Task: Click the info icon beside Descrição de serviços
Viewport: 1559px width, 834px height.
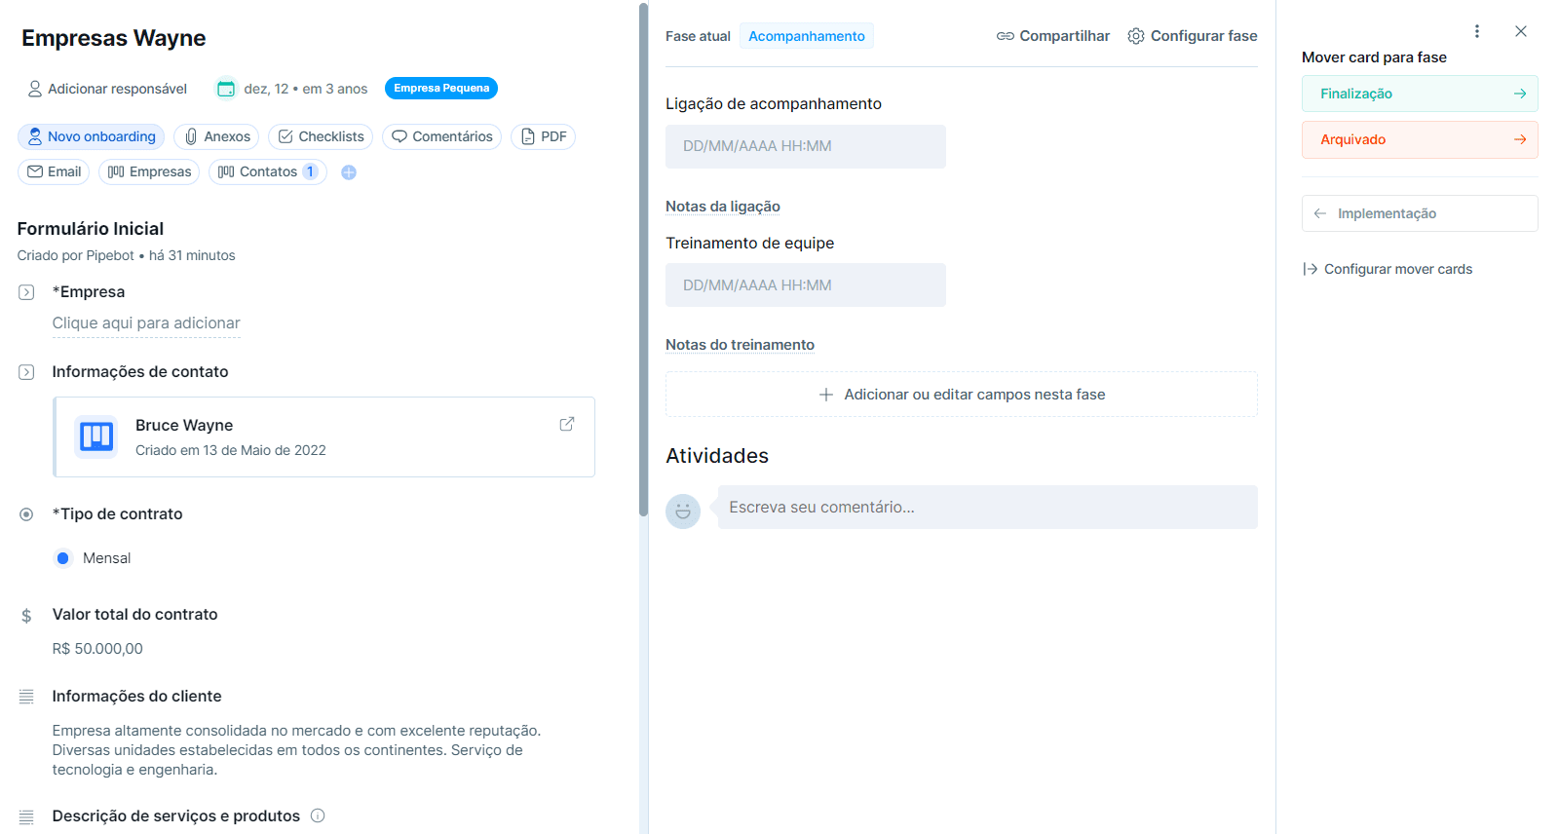Action: (318, 815)
